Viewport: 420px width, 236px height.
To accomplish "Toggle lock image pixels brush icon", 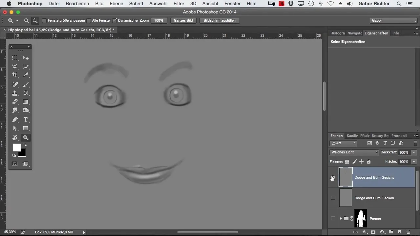I will (x=354, y=162).
